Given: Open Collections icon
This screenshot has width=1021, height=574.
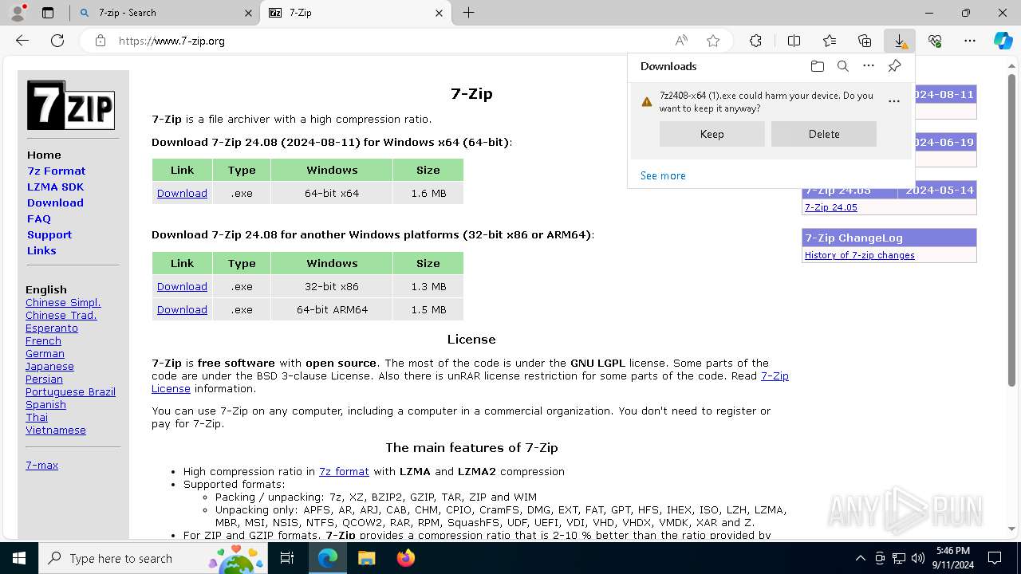Looking at the screenshot, I should [865, 41].
